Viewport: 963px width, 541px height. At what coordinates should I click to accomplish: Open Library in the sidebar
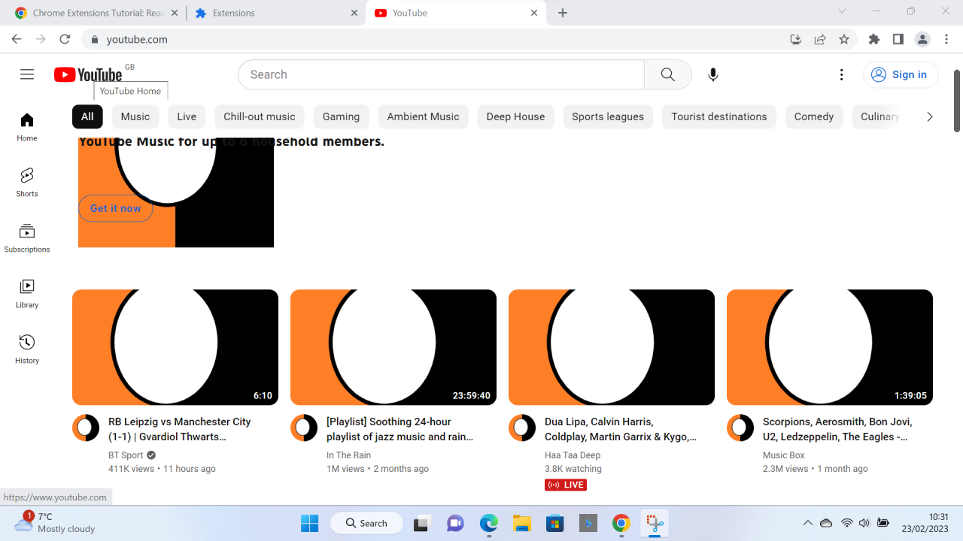click(x=27, y=294)
